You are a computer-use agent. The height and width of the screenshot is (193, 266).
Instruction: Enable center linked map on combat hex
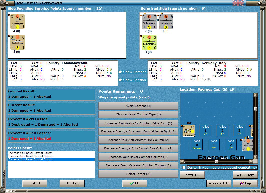[184, 168]
